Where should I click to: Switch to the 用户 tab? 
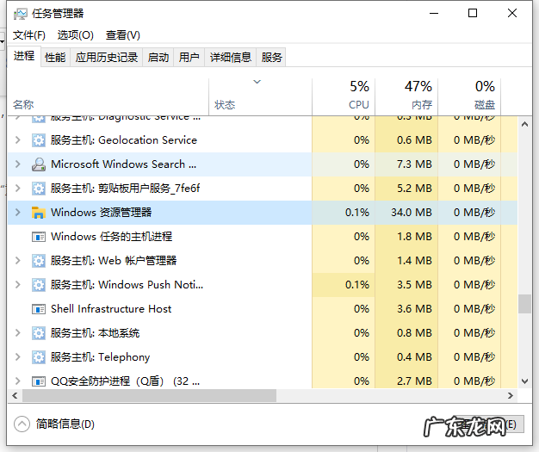(x=189, y=57)
